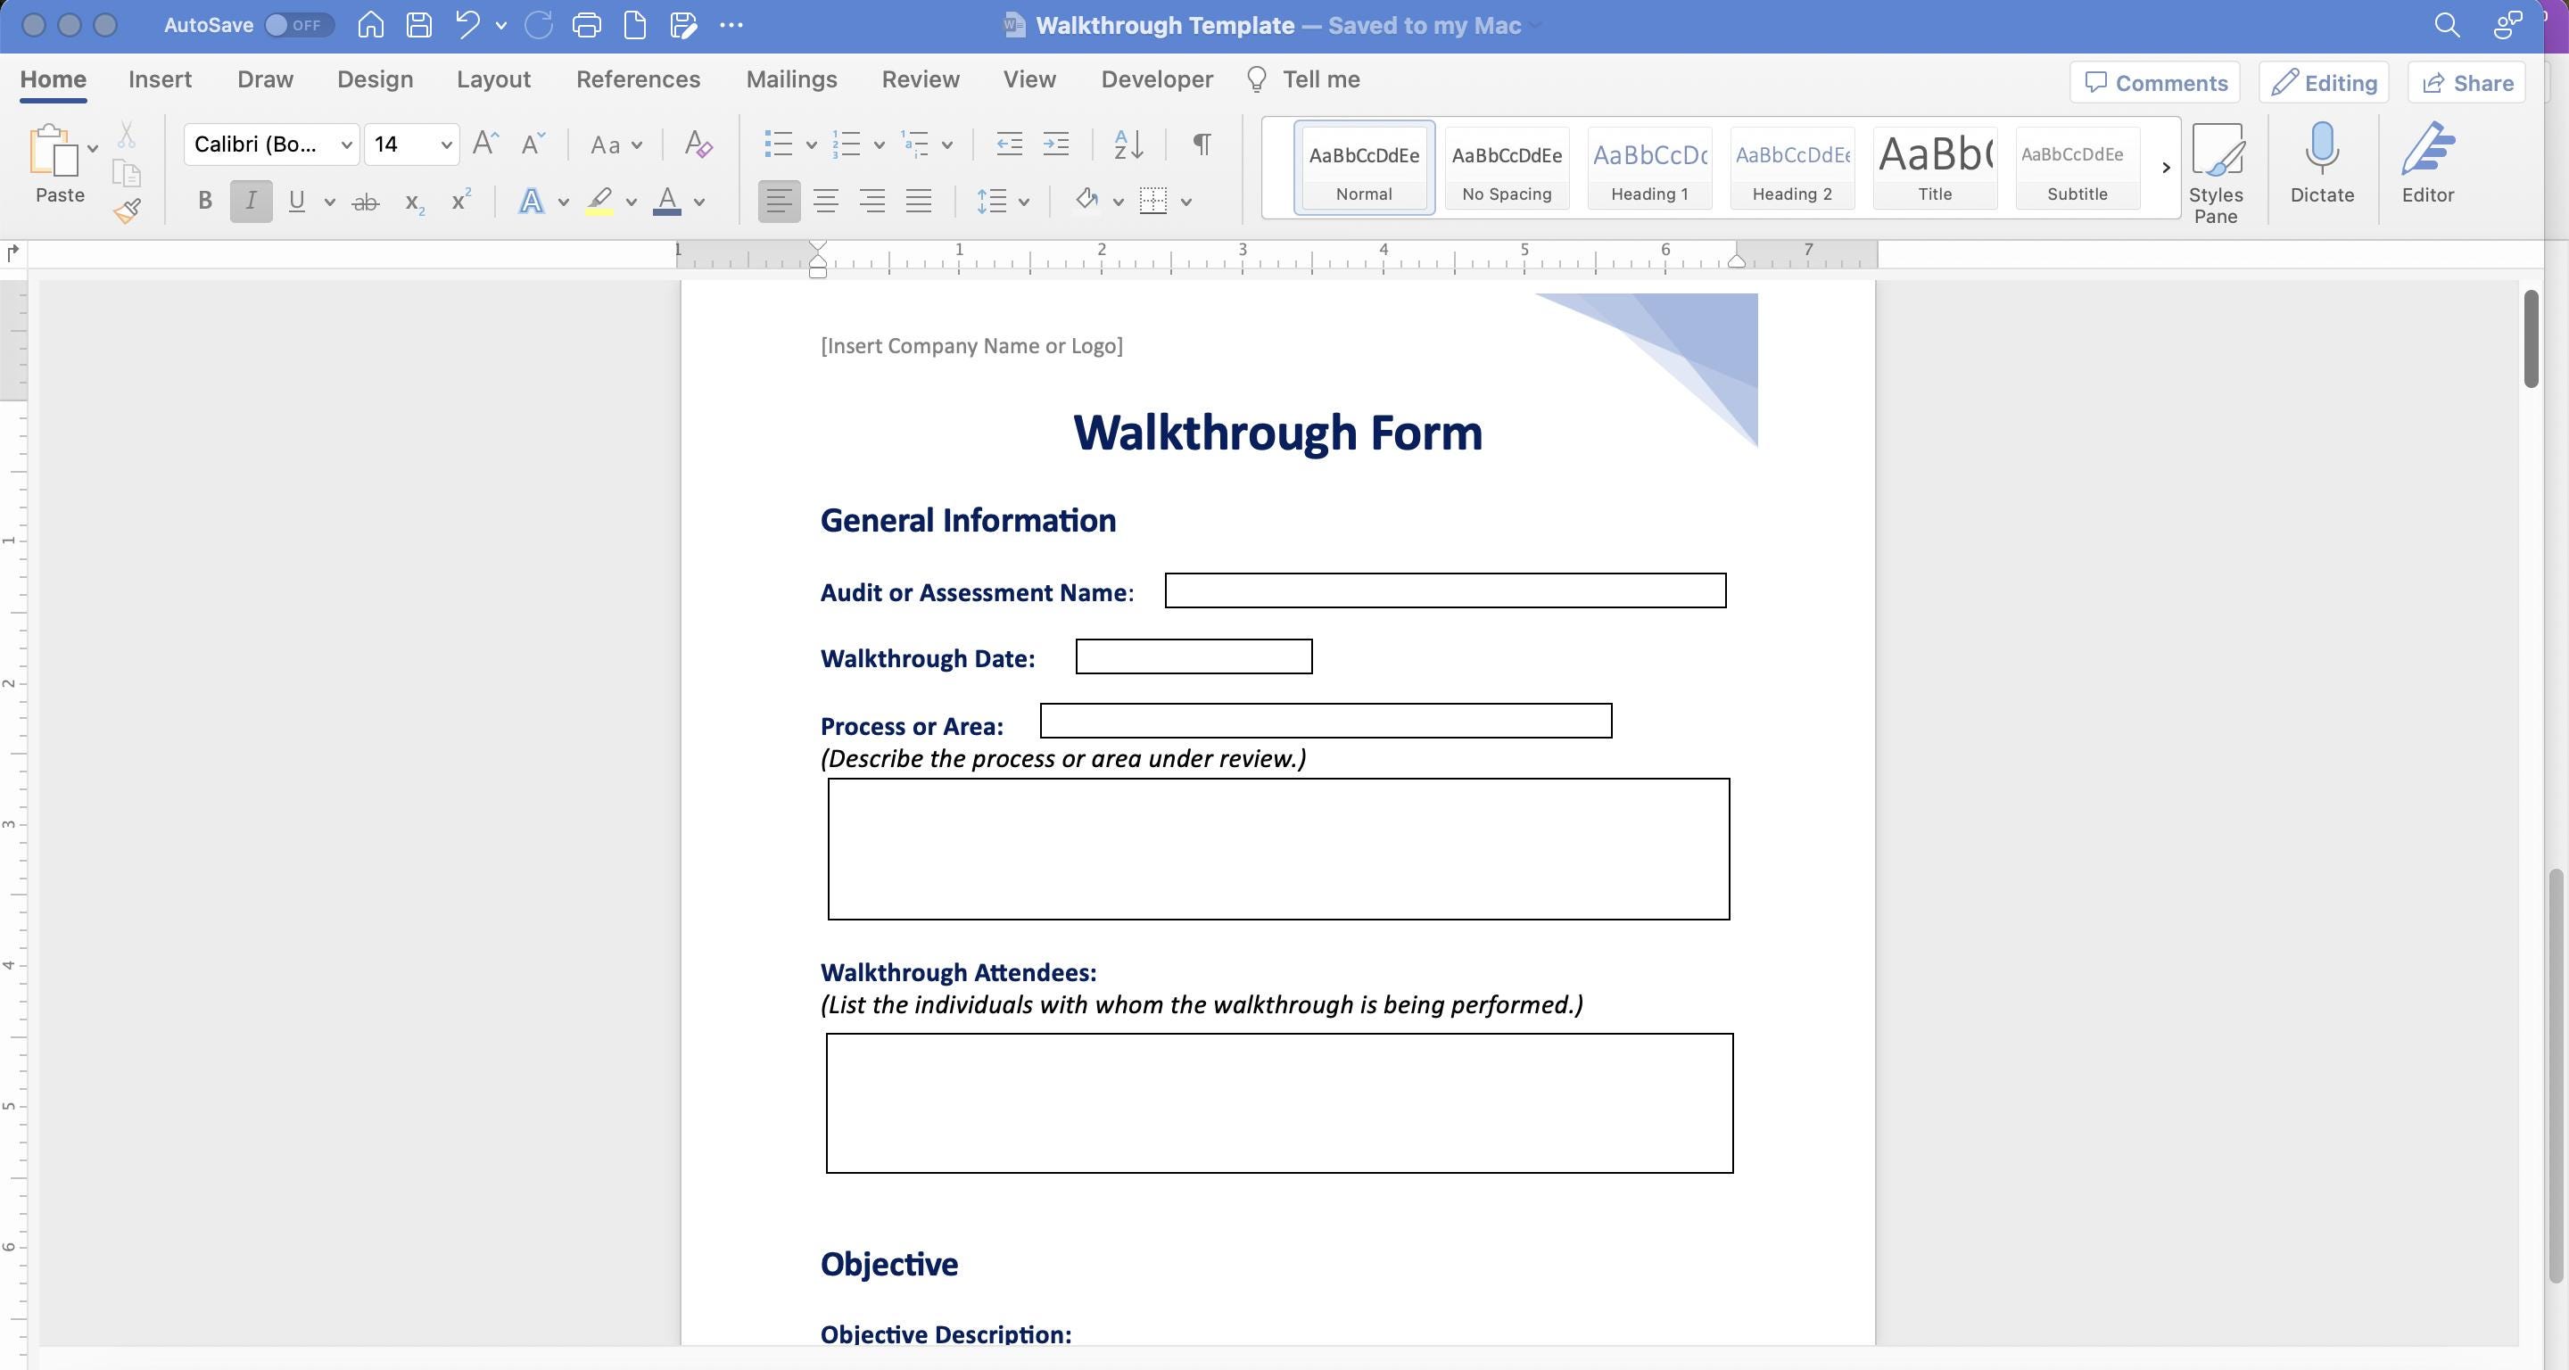Screen dimensions: 2569x1370
Task: Click the Walkthrough Date input box
Action: click(1193, 657)
